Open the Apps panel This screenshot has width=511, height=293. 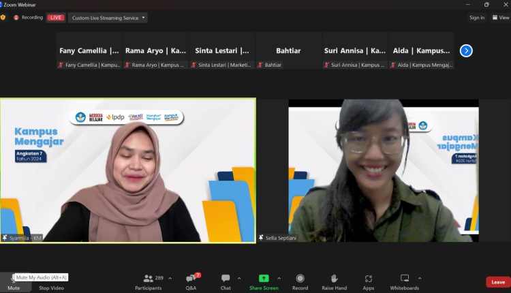pos(369,282)
